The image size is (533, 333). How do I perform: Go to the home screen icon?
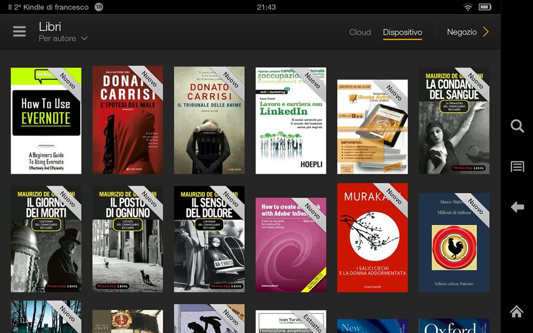tap(517, 312)
